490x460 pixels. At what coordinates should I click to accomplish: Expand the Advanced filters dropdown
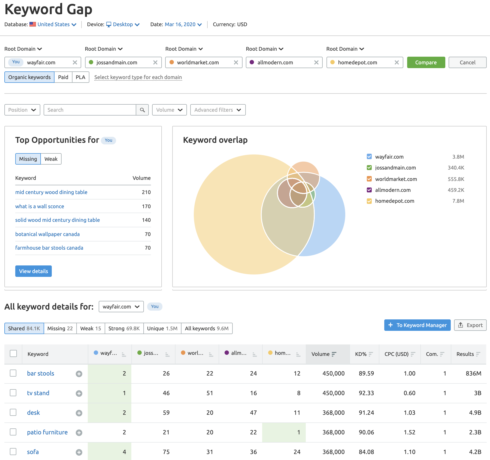(x=218, y=110)
